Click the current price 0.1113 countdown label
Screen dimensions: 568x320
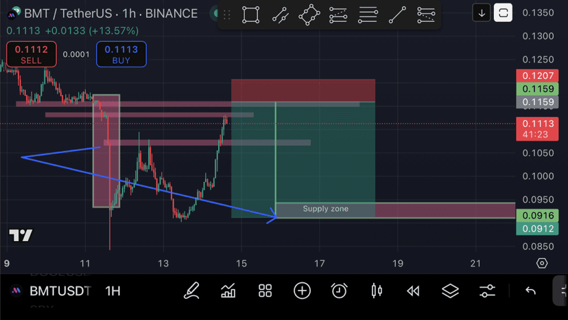(537, 129)
